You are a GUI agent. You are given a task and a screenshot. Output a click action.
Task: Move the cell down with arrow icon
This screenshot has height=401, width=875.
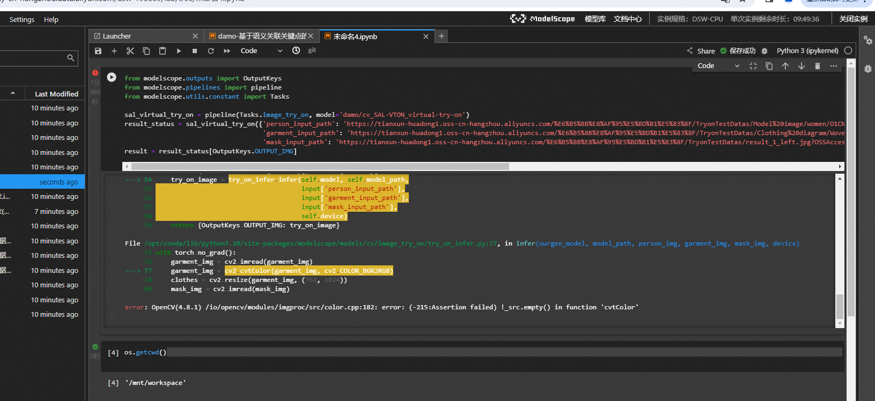[x=801, y=66]
